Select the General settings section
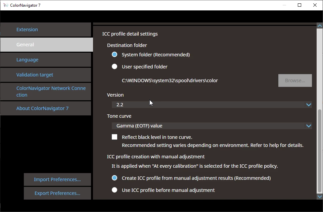This screenshot has width=323, height=212. point(47,45)
